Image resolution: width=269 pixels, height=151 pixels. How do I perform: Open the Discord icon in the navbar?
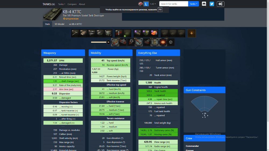[204, 4]
